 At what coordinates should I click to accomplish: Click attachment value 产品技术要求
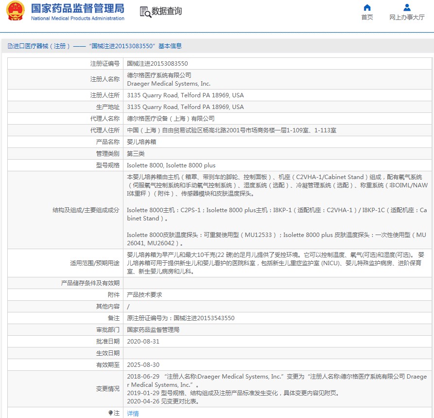click(144, 294)
